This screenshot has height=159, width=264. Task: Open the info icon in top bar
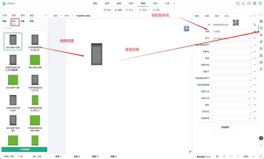(249, 3)
